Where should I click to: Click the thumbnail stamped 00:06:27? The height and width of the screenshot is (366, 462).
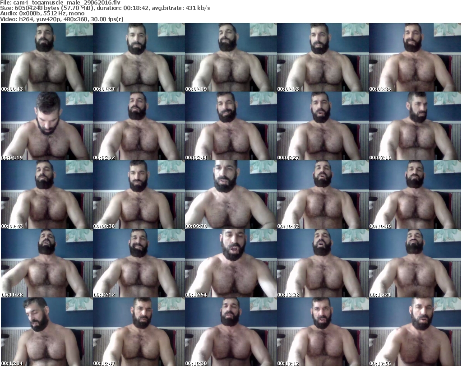coord(323,126)
